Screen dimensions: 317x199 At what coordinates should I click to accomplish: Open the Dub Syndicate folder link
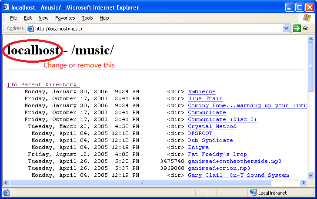210,140
